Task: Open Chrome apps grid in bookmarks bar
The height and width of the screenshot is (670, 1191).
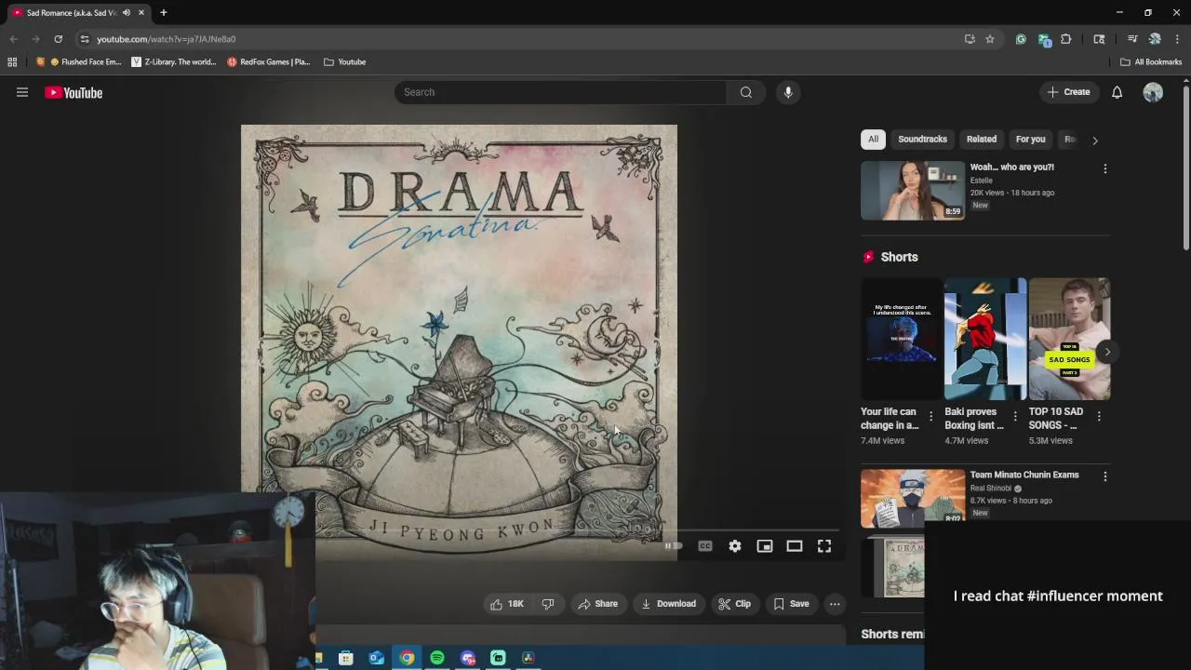Action: (x=12, y=62)
